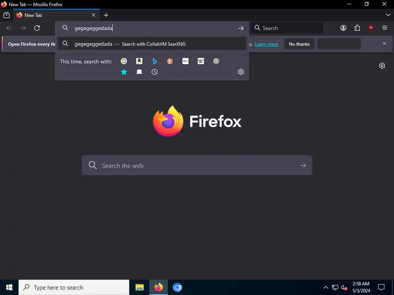Open a new tab

click(106, 15)
